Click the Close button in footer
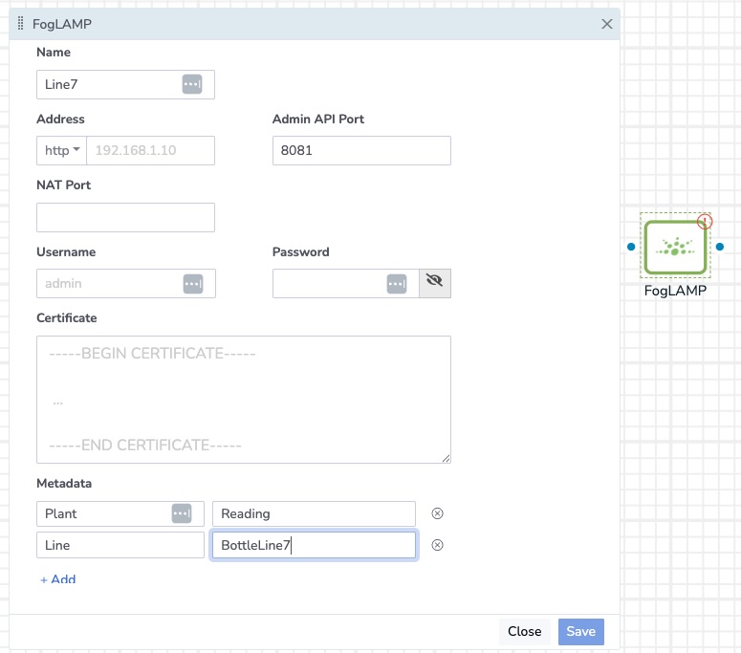This screenshot has height=653, width=741. click(x=524, y=631)
